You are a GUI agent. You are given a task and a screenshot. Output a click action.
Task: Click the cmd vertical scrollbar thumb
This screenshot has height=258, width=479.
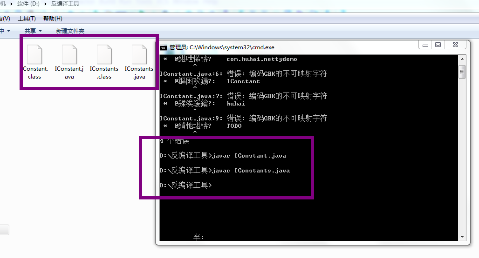(x=462, y=72)
